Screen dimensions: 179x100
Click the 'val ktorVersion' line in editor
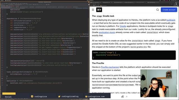21,25
